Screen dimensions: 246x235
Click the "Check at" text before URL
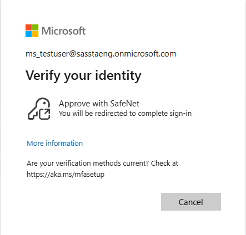pyautogui.click(x=164, y=164)
